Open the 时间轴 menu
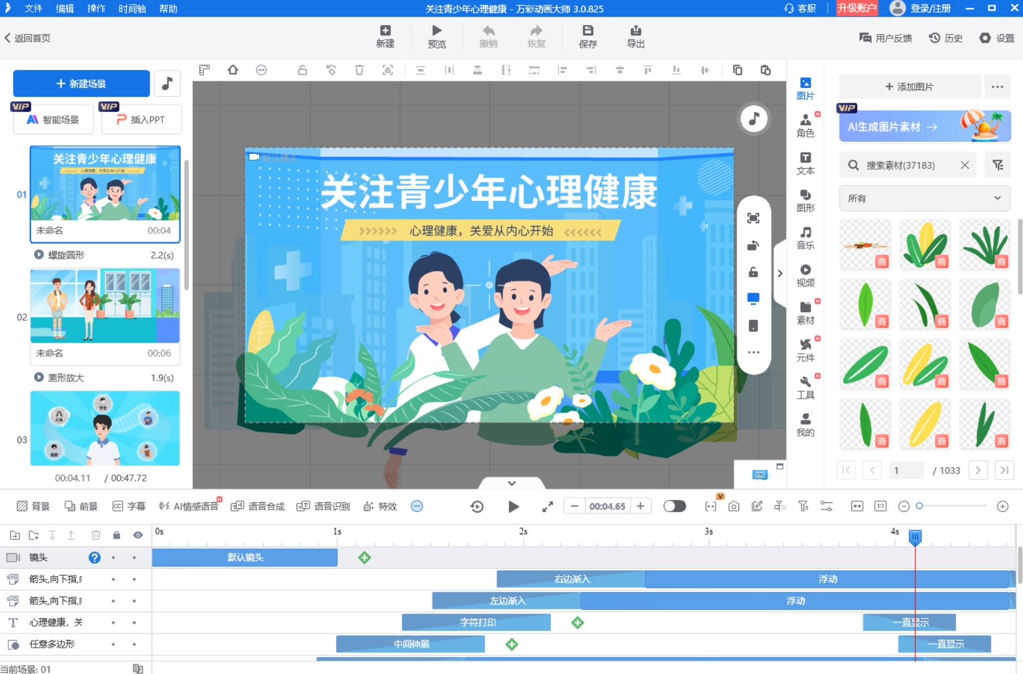This screenshot has width=1023, height=674. tap(133, 8)
